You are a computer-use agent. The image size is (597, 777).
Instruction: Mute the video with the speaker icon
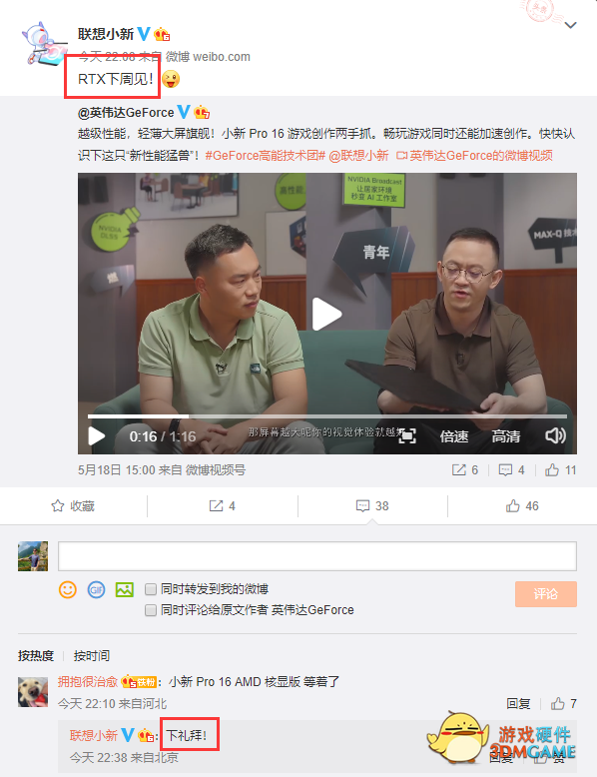point(555,436)
